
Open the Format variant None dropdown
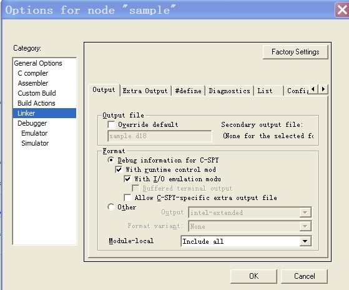click(250, 226)
